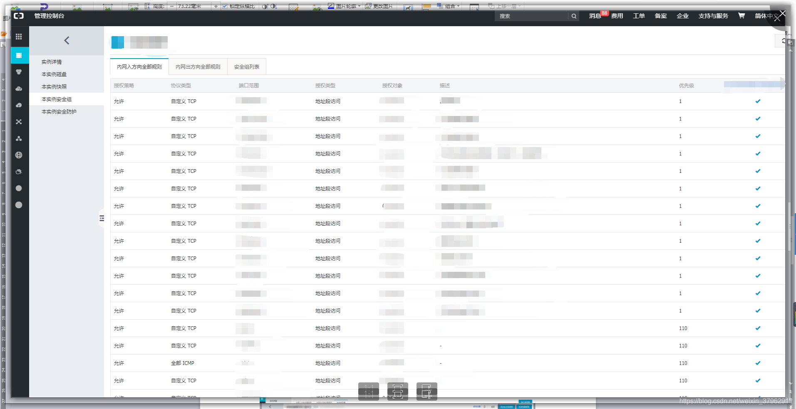The width and height of the screenshot is (796, 409).
Task: Click the 端口范围 column header
Action: point(249,86)
